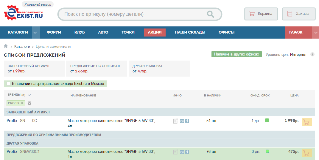Image resolution: width=319 pixels, height=160 pixels.
Task: Select Другая упаковка tab
Action: pos(159,69)
